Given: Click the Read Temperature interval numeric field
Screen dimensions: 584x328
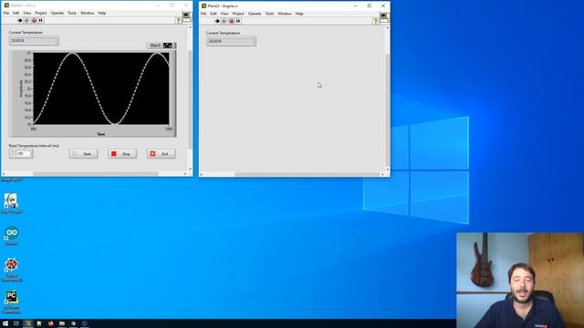Looking at the screenshot, I should pos(24,154).
